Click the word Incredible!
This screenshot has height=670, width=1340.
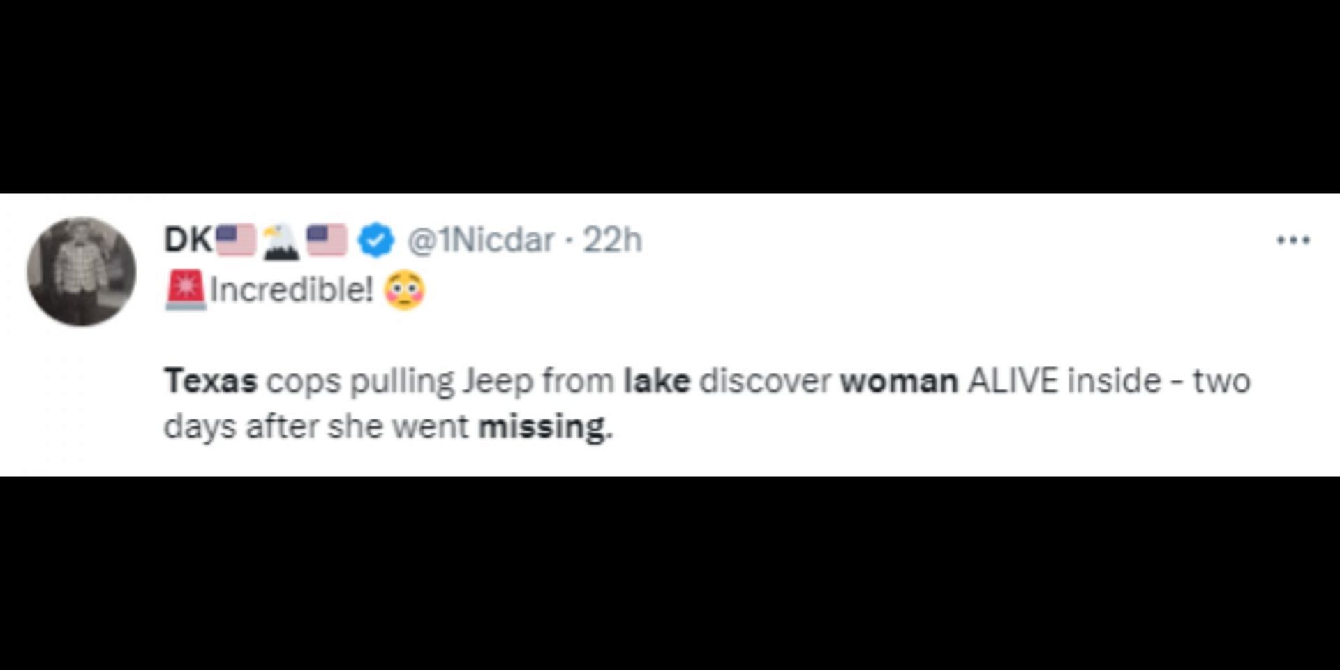tap(292, 290)
